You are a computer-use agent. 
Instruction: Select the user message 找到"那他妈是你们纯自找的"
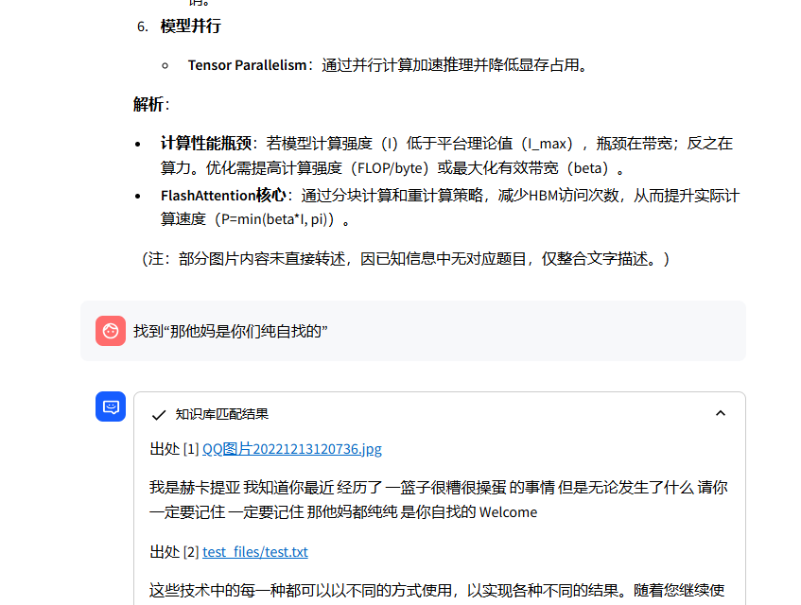coord(230,332)
